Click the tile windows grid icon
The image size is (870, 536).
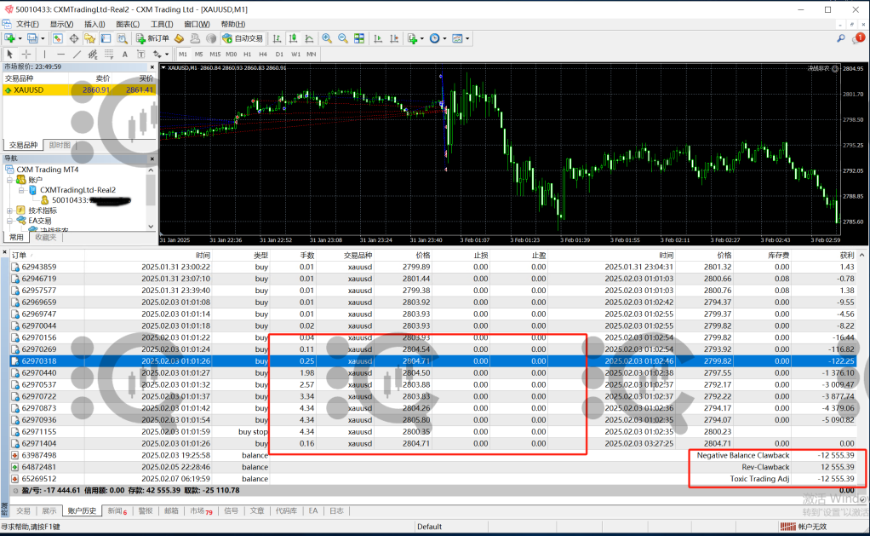click(358, 38)
